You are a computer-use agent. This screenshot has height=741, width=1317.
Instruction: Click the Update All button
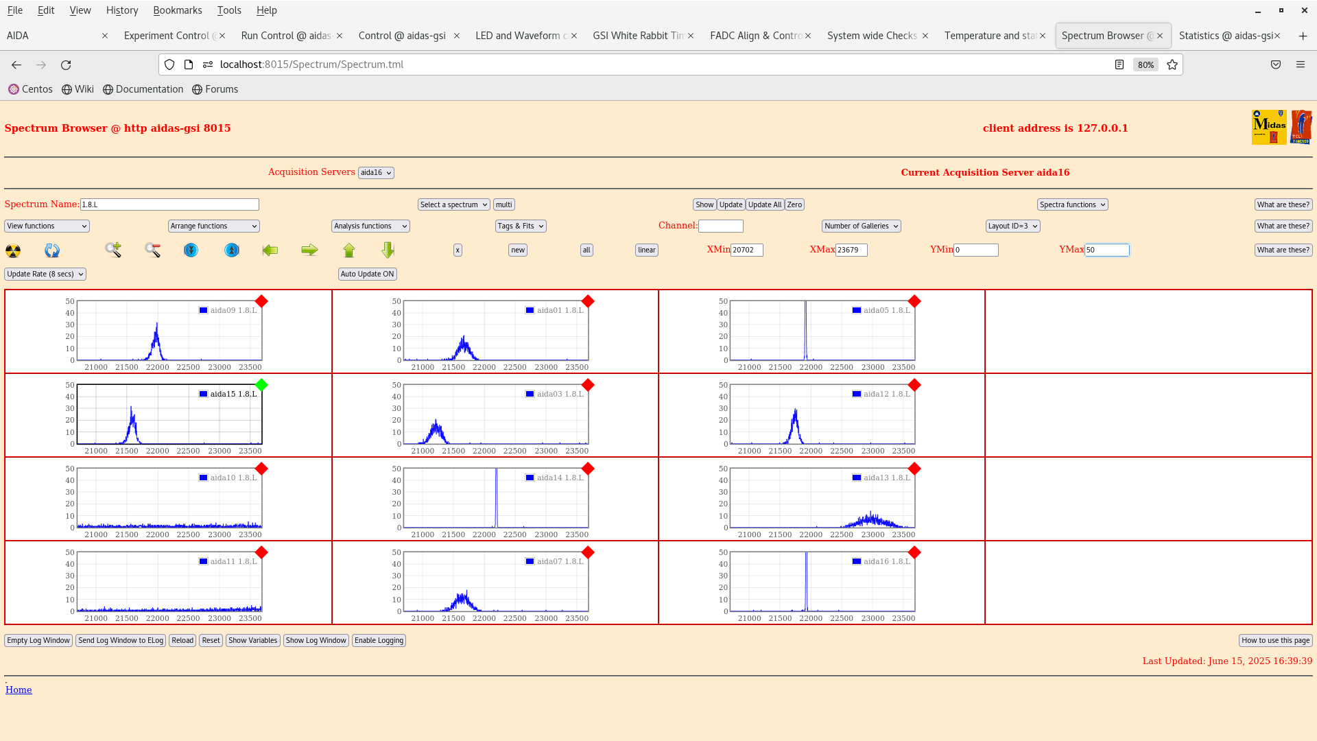pos(764,204)
